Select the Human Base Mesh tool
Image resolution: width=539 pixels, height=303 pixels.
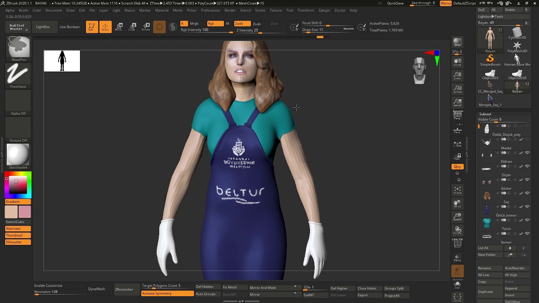pyautogui.click(x=517, y=60)
